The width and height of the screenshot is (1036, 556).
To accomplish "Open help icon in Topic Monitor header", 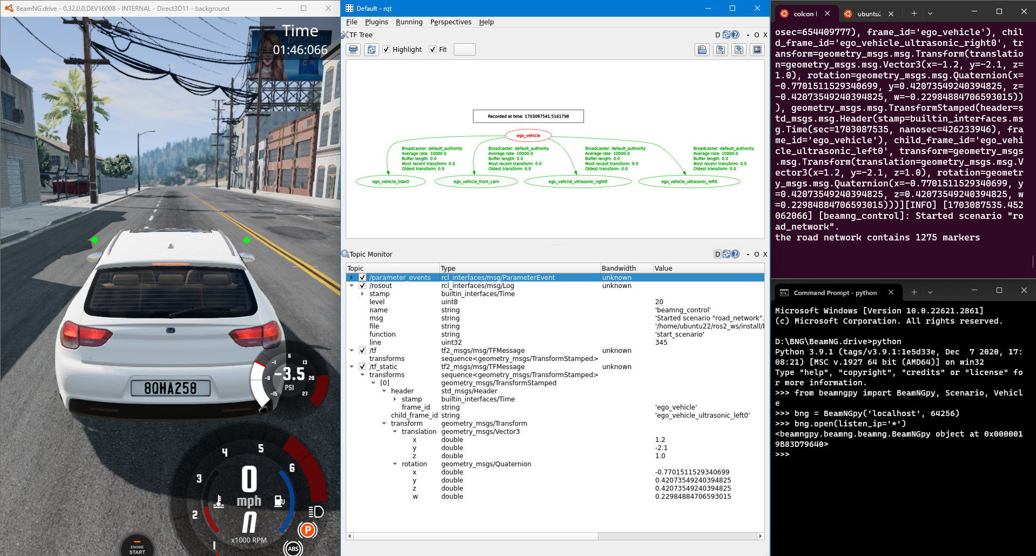I will [735, 254].
